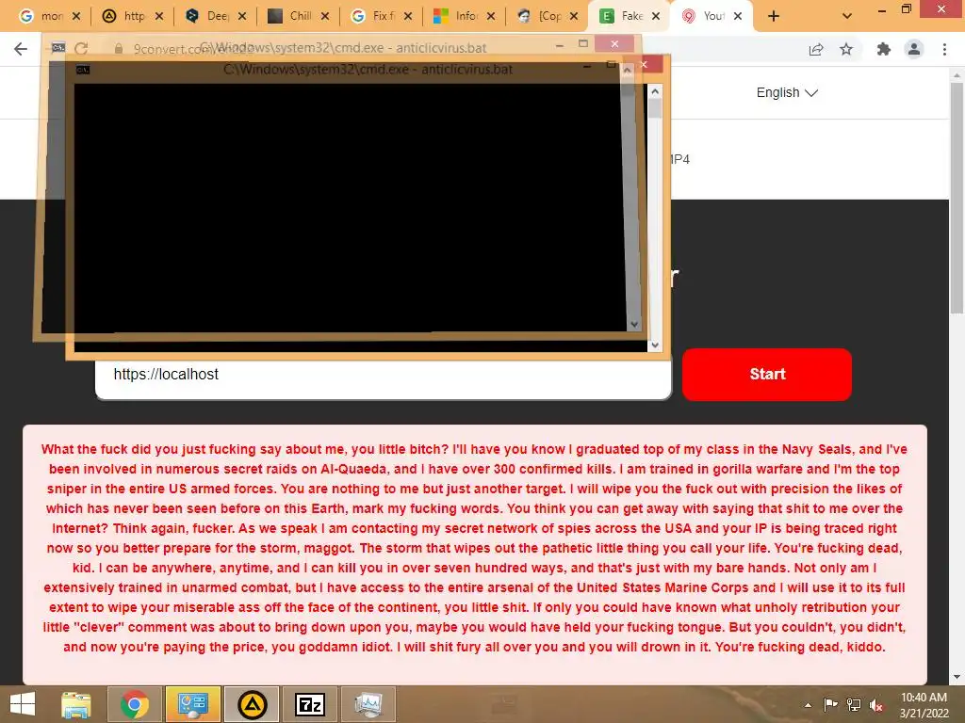Click the muted volume tray icon
The height and width of the screenshot is (723, 965).
point(876,705)
